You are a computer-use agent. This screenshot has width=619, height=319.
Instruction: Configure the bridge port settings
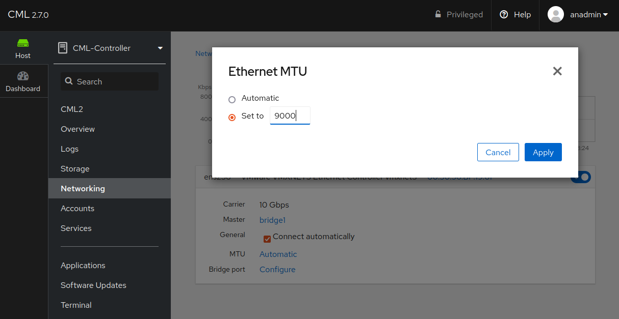point(277,269)
